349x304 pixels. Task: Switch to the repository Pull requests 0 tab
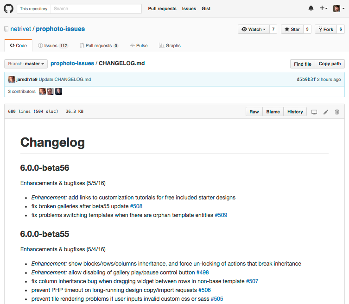pos(99,45)
